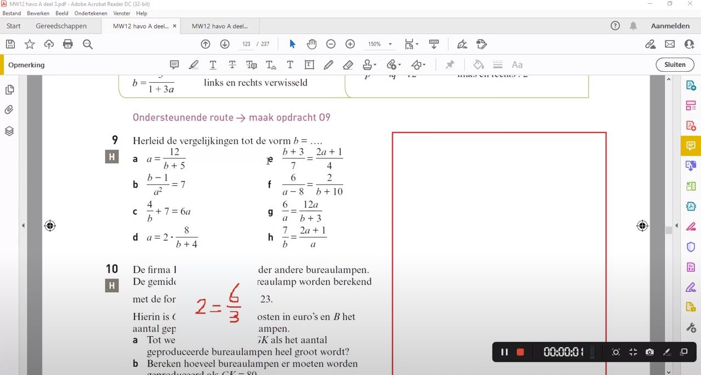Open the drawing shapes dropdown
Screen dimensions: 701x375
[x=418, y=65]
